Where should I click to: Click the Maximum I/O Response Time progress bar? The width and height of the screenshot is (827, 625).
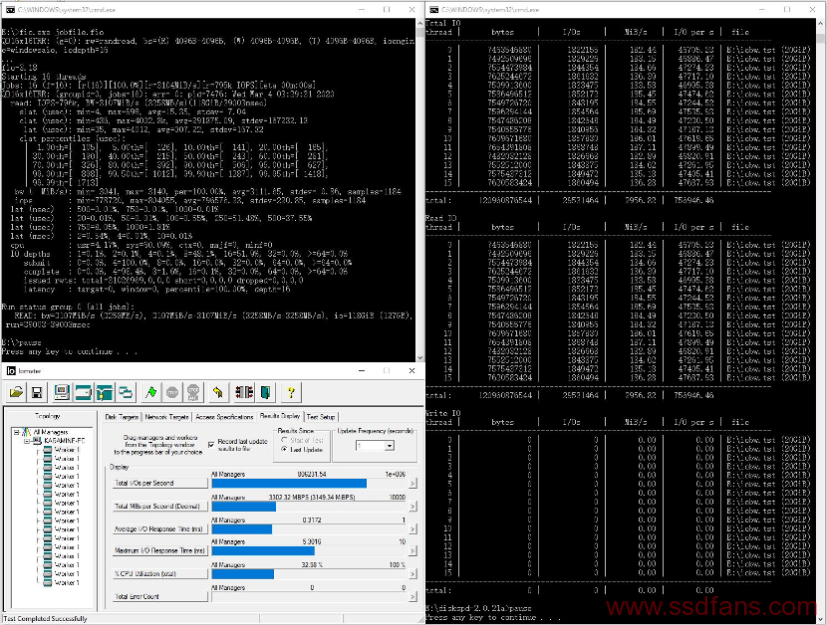pyautogui.click(x=309, y=551)
